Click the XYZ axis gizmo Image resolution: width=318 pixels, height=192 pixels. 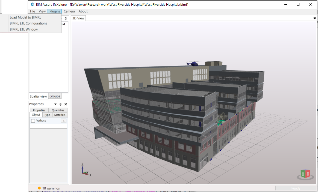[86, 170]
